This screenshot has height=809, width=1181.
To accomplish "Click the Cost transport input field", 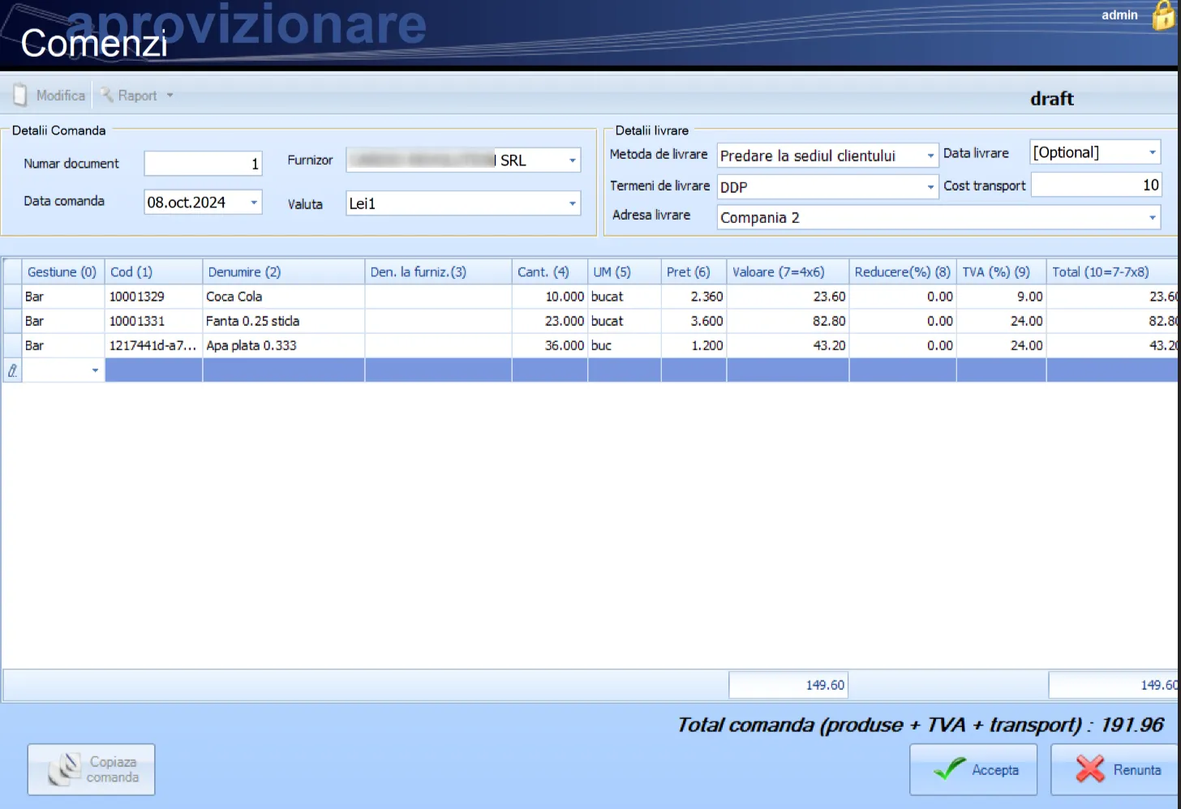I will [1096, 185].
